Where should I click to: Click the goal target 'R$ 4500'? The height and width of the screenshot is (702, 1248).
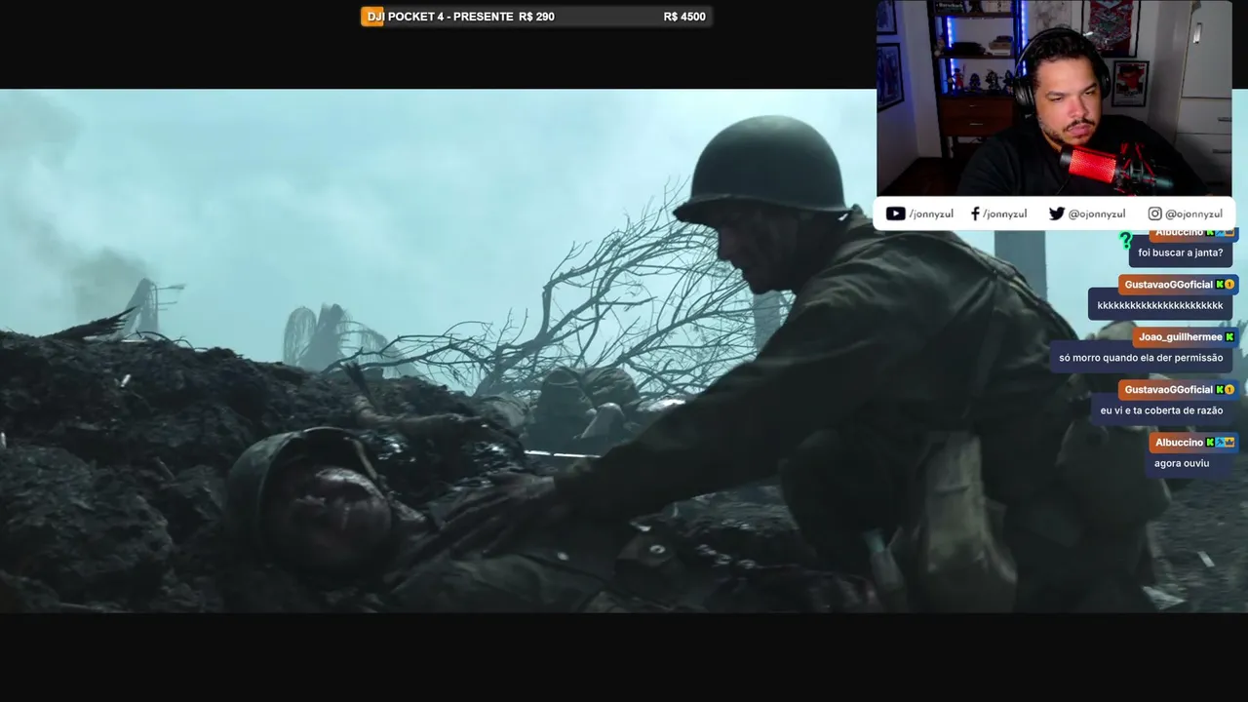pos(684,17)
